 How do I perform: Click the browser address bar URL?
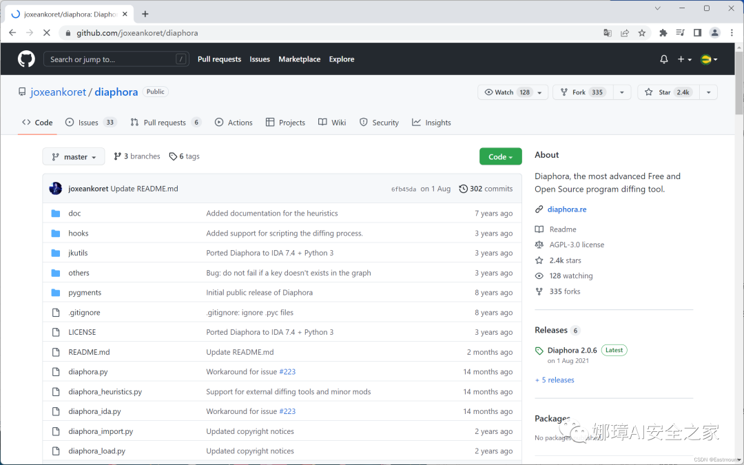(137, 33)
